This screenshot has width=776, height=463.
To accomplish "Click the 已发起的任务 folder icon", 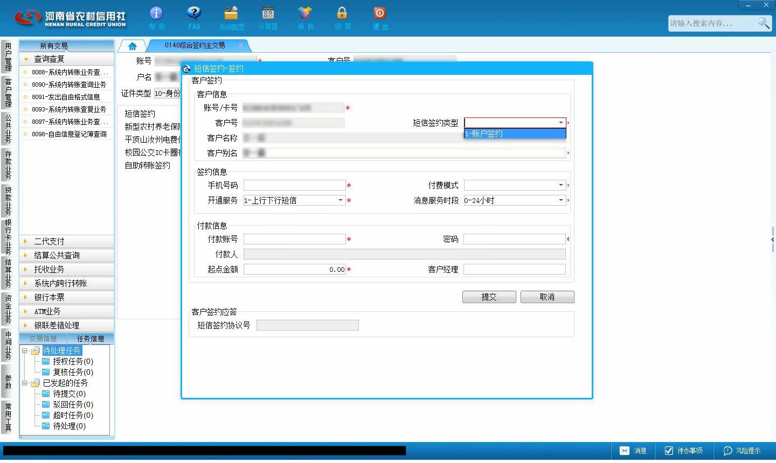I will pos(36,383).
